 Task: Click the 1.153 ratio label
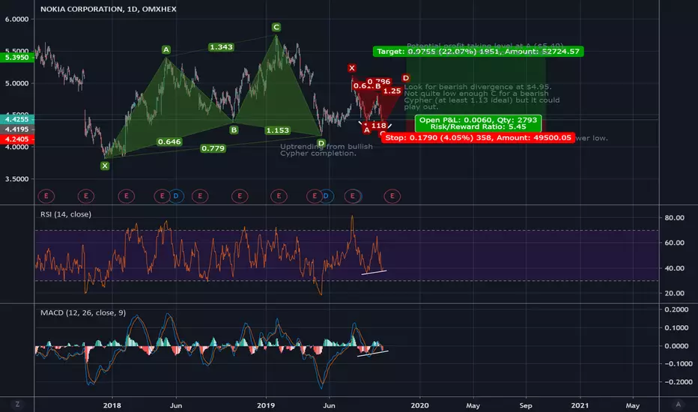[277, 130]
